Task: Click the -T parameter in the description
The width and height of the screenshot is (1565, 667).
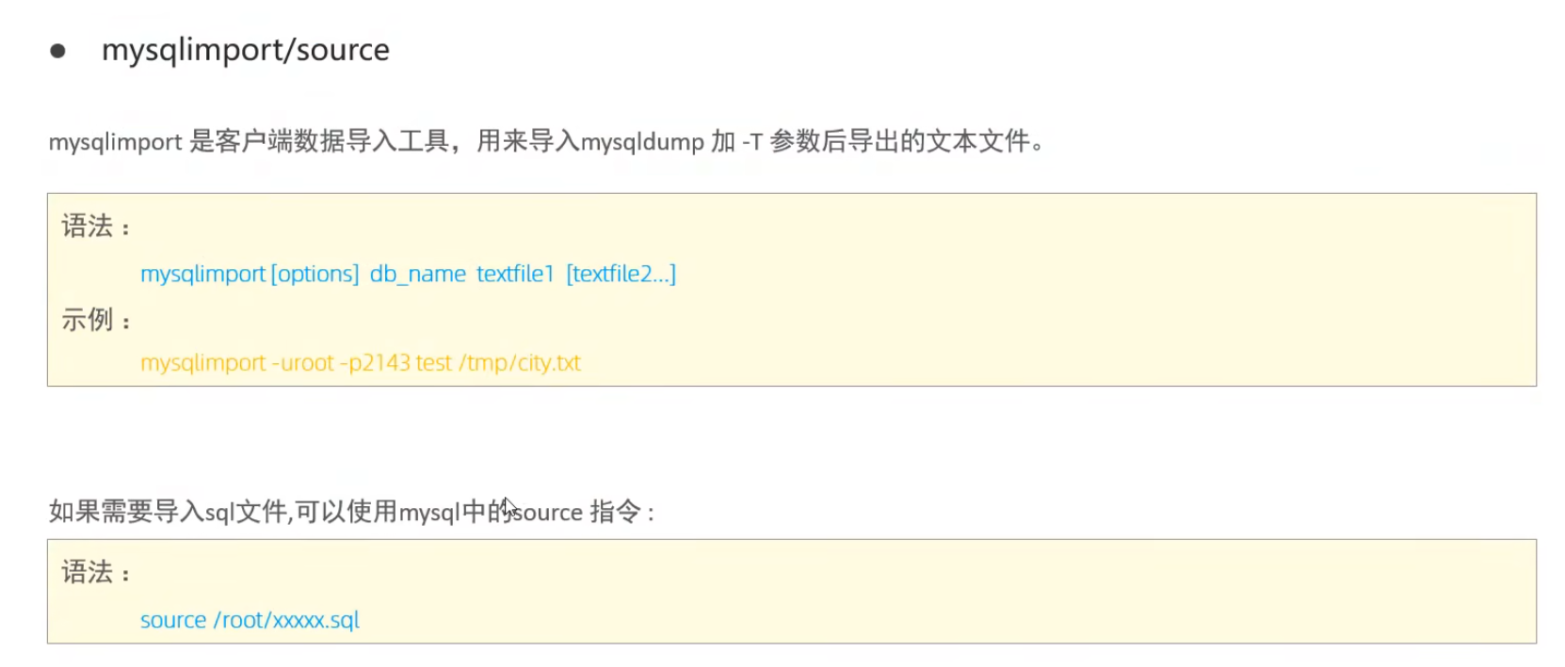Action: (751, 142)
